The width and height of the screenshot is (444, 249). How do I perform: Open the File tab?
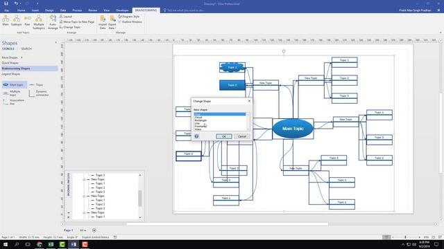6,10
